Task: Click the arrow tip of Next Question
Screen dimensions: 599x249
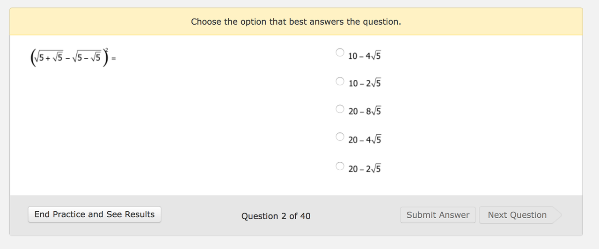Action: (x=557, y=215)
